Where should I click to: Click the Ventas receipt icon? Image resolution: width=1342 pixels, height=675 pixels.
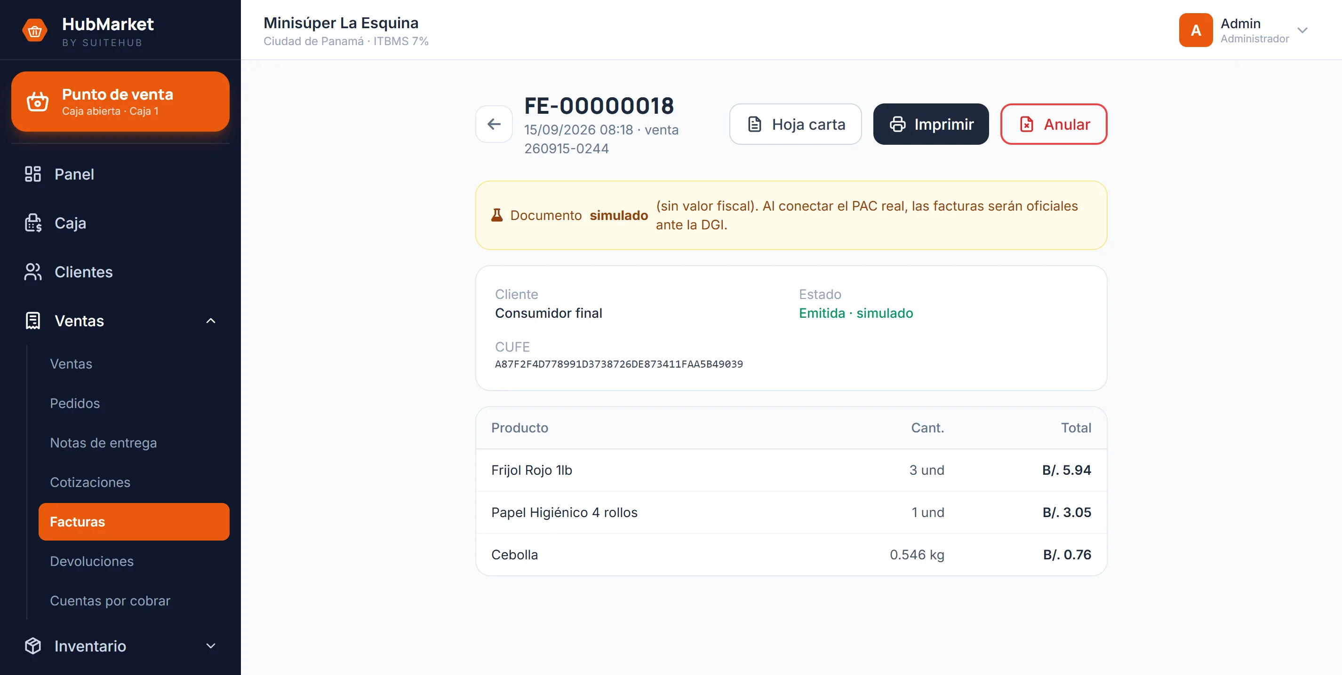click(x=33, y=321)
